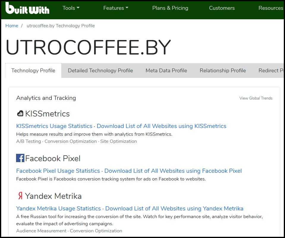
Task: Download List of All Websites using KISSmetrics
Action: 161,126
